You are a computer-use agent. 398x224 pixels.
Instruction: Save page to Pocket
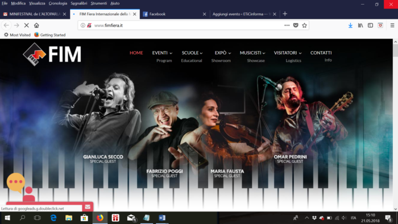(296, 26)
